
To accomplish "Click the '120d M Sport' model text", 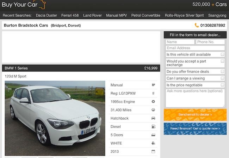I will (x=16, y=76).
